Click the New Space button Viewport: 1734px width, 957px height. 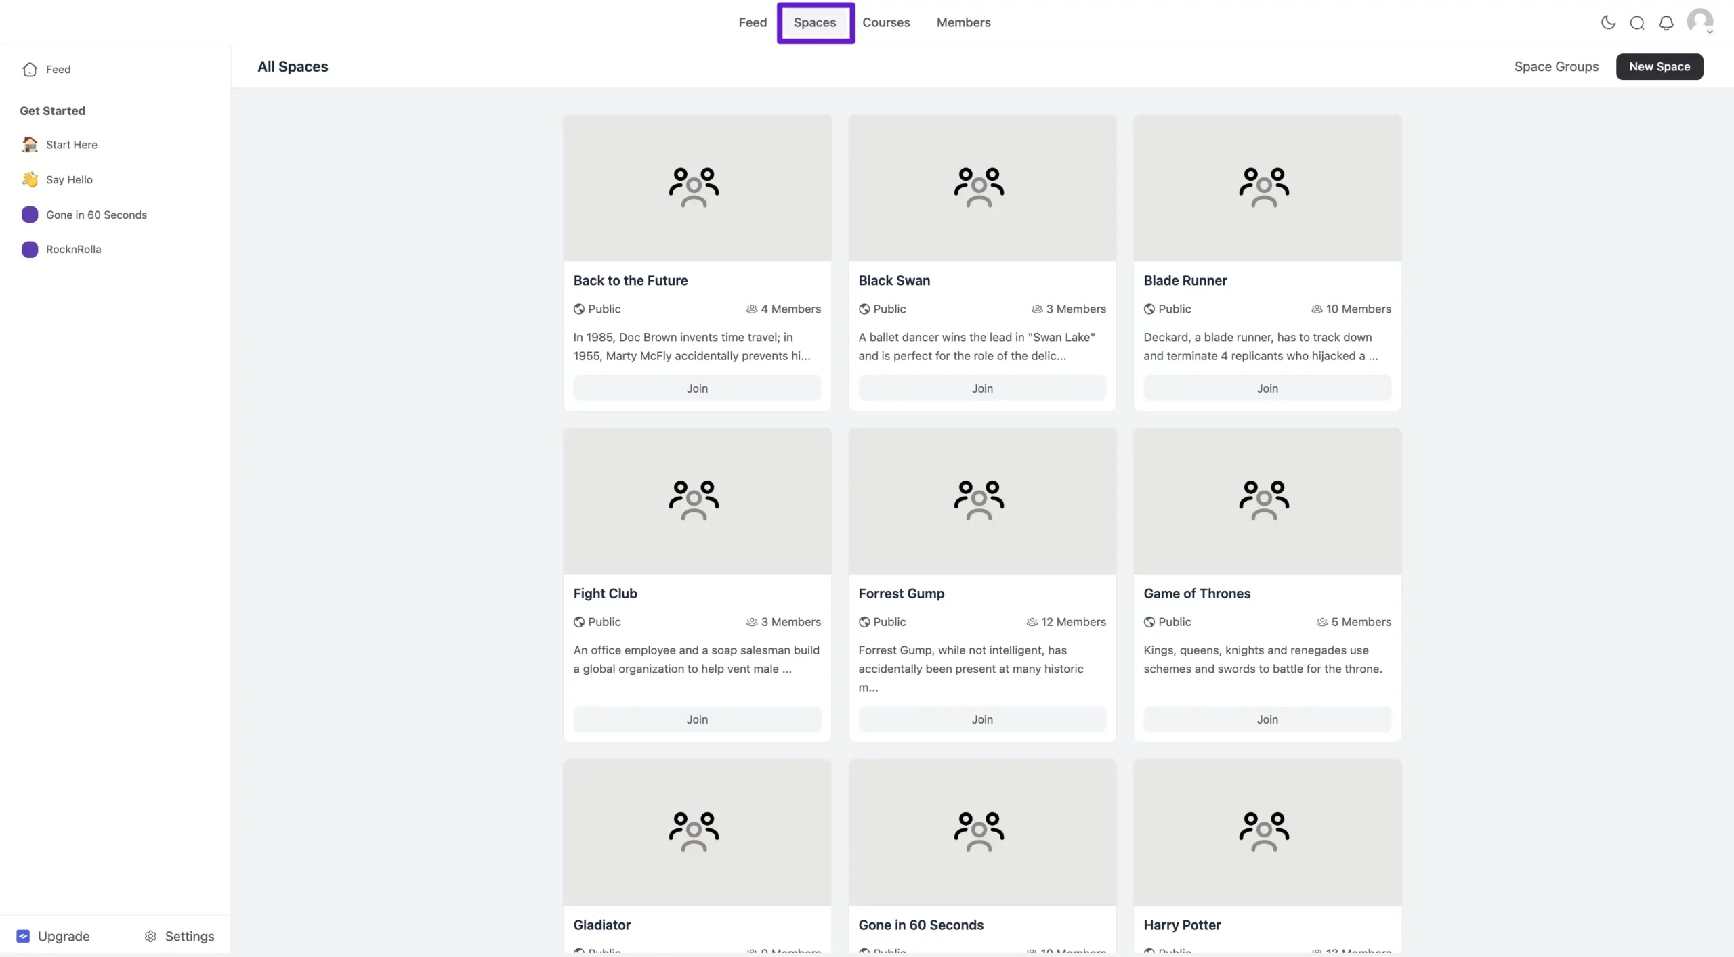click(x=1659, y=66)
